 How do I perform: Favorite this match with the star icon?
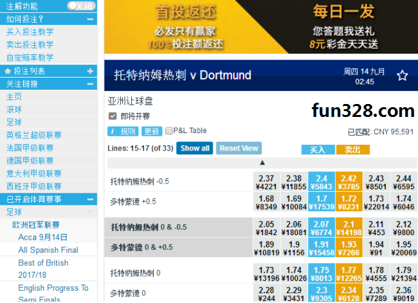pos(402,76)
